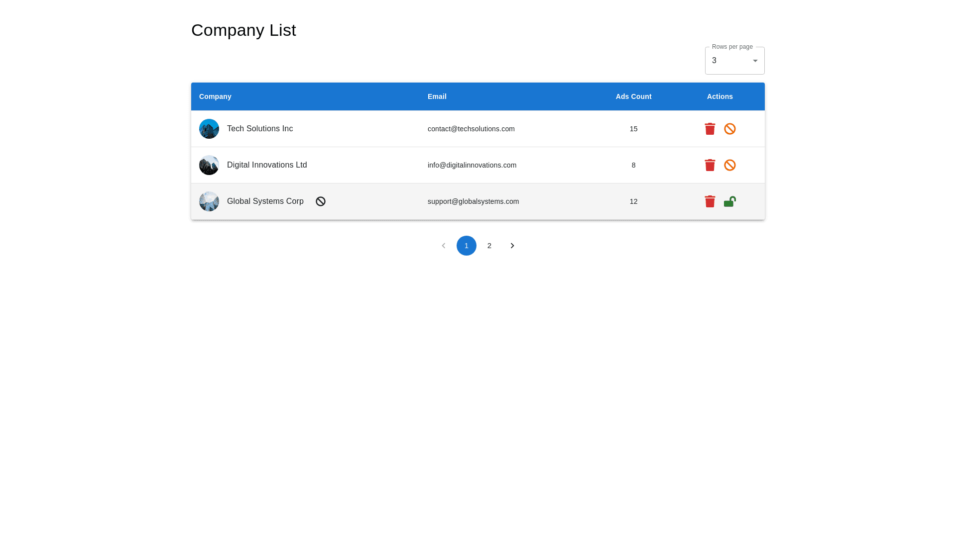956x537 pixels.
Task: Select page 1 in pagination
Action: (x=466, y=246)
